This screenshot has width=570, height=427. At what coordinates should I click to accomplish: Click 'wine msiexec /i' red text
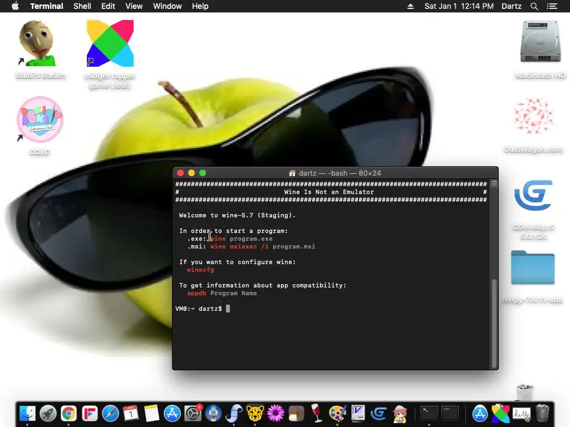239,246
